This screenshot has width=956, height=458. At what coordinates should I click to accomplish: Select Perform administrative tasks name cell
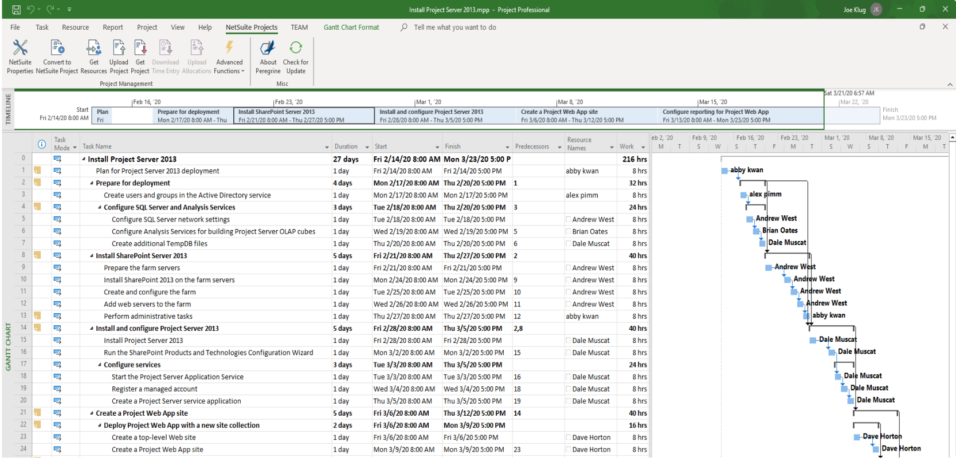(206, 316)
